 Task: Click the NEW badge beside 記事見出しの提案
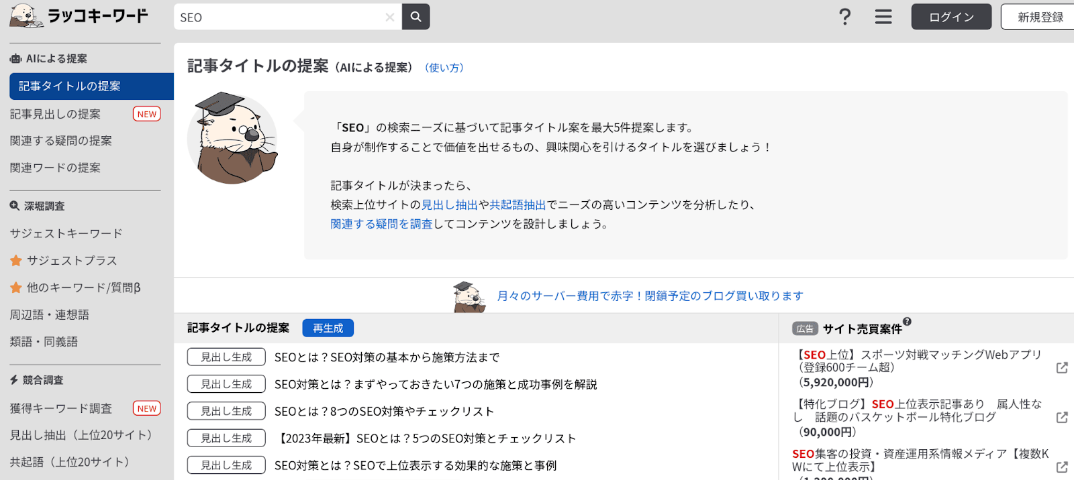[x=146, y=114]
